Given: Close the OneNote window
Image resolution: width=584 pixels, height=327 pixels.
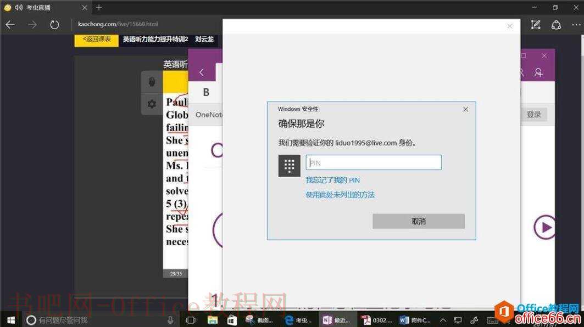Looking at the screenshot, I should pos(544,56).
